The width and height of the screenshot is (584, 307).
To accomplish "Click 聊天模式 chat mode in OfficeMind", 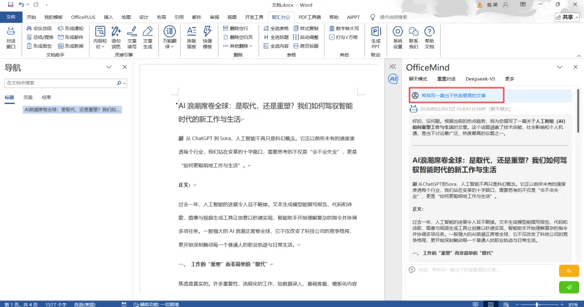I will click(418, 79).
